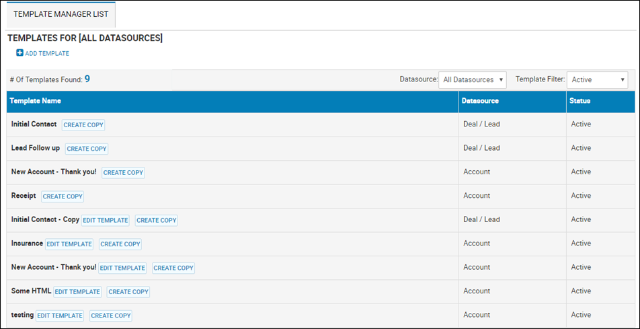Image resolution: width=640 pixels, height=329 pixels.
Task: Click Active status in Some HTML row
Action: click(x=581, y=291)
